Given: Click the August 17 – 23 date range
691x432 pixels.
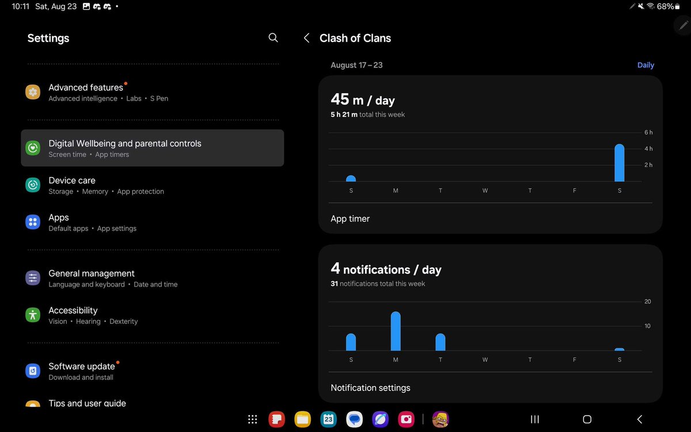Looking at the screenshot, I should [x=356, y=65].
